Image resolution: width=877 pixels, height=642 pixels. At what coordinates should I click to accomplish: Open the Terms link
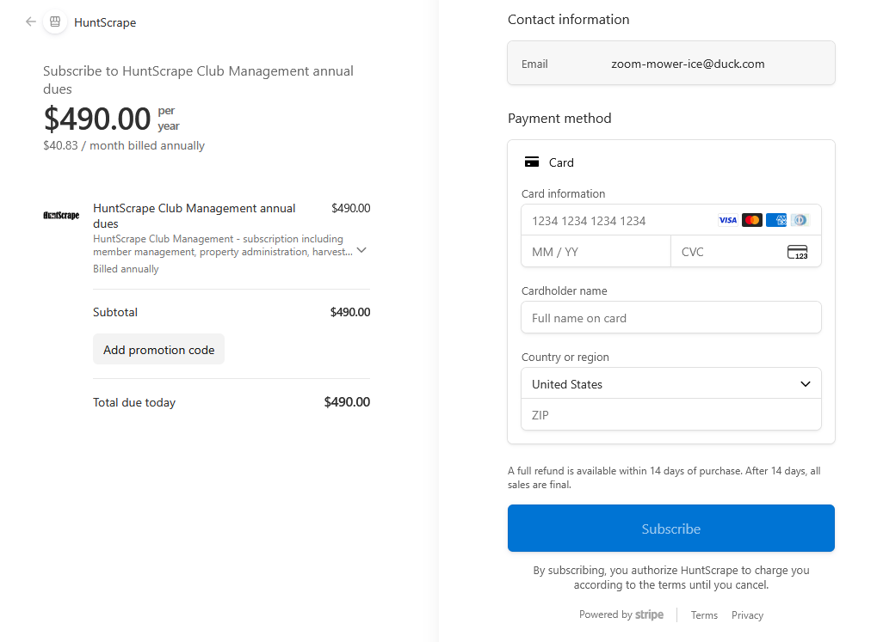703,614
